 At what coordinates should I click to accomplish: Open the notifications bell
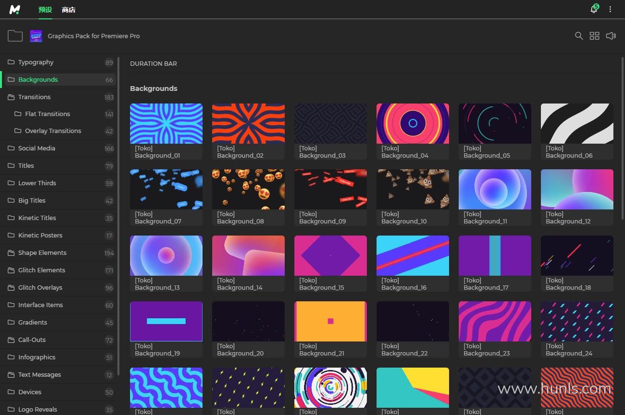tap(594, 10)
